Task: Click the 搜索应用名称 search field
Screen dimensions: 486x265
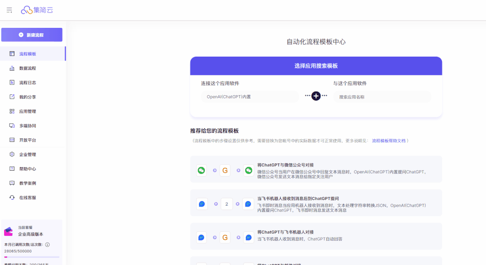Action: click(382, 97)
